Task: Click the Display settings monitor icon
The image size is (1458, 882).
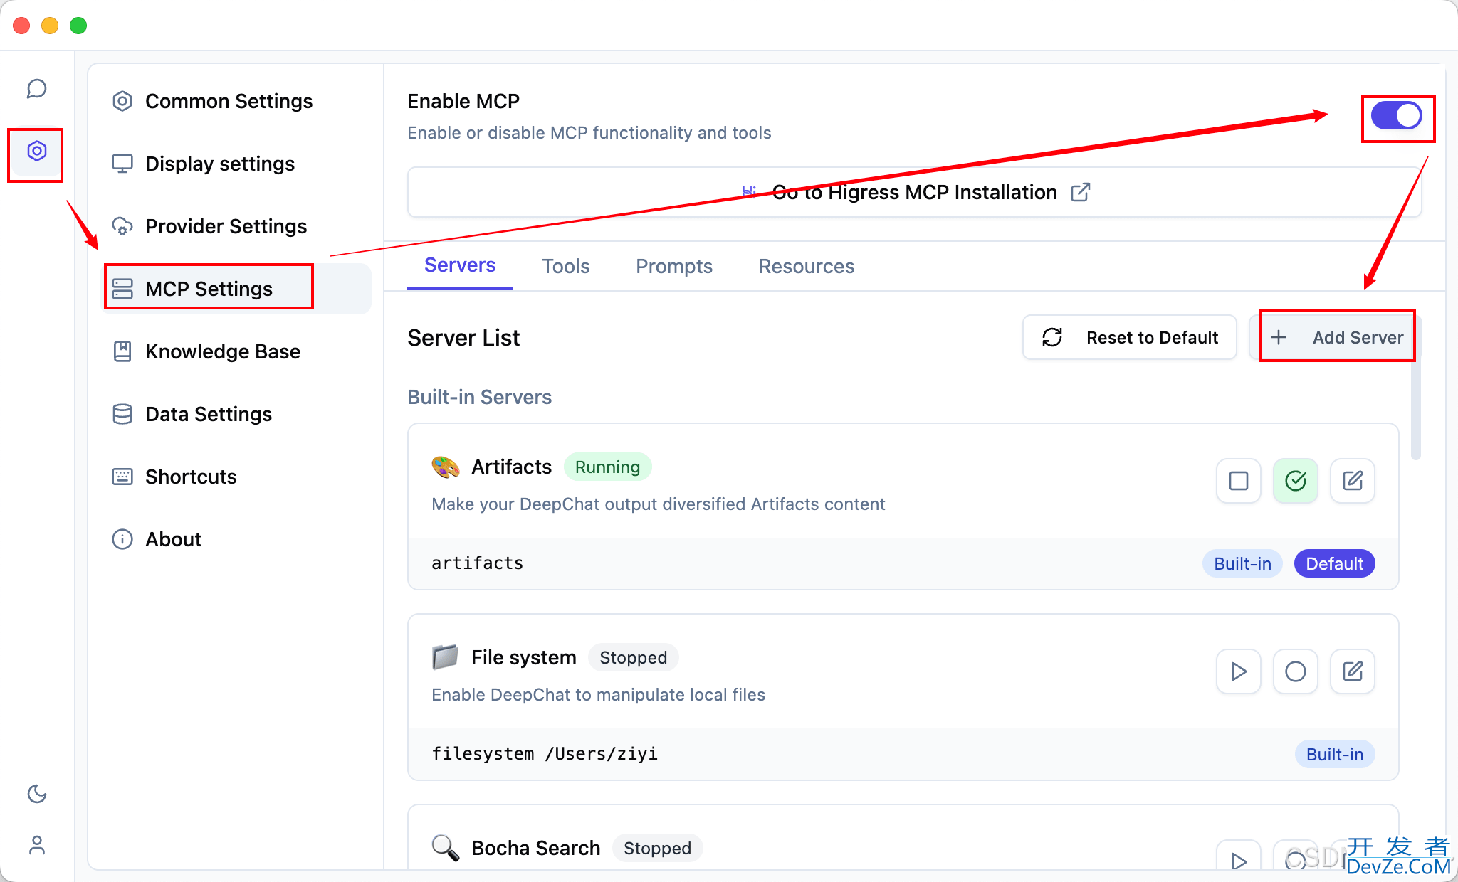Action: click(122, 164)
